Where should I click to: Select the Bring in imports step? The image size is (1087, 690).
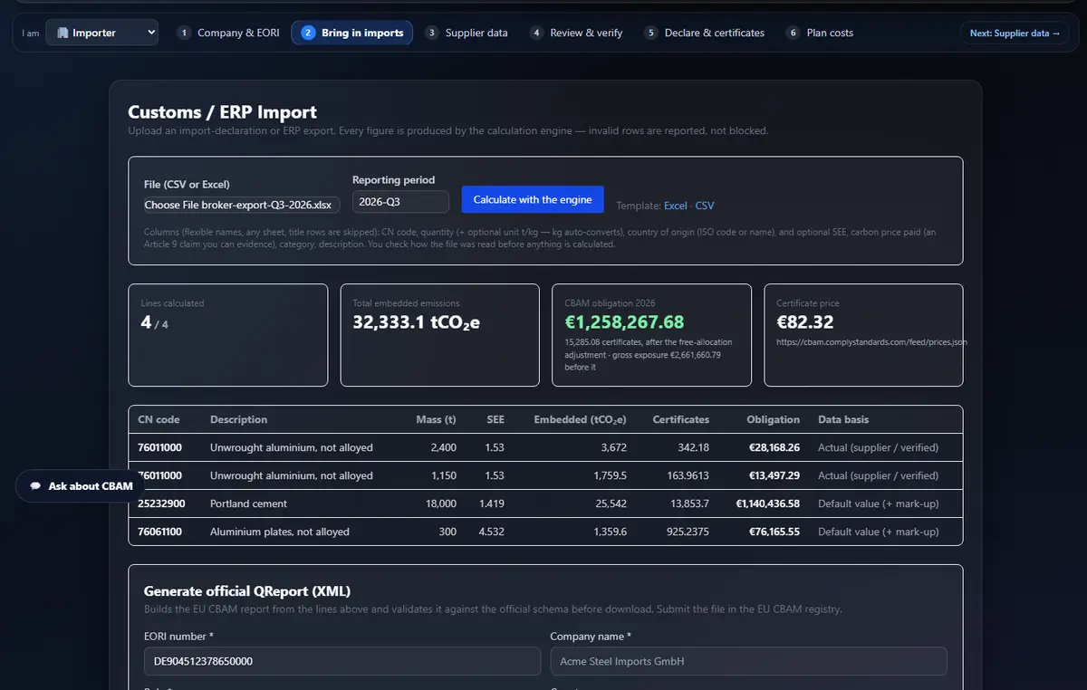pos(352,33)
